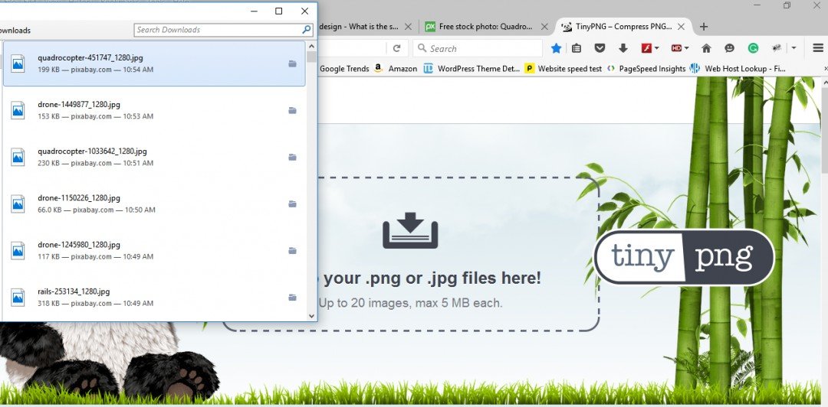828x407 pixels.
Task: Click Downloads list scroll up arrow
Action: tap(311, 47)
